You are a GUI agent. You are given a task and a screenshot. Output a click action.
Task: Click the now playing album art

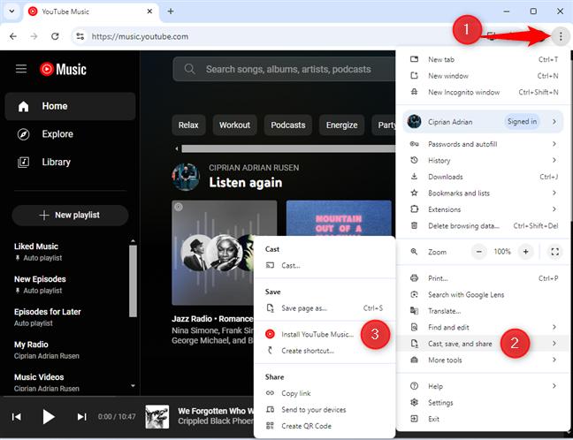tap(157, 417)
